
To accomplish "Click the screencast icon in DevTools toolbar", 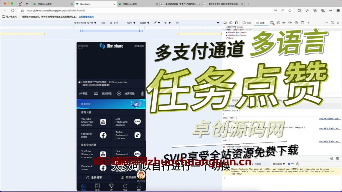I will coord(225,23).
